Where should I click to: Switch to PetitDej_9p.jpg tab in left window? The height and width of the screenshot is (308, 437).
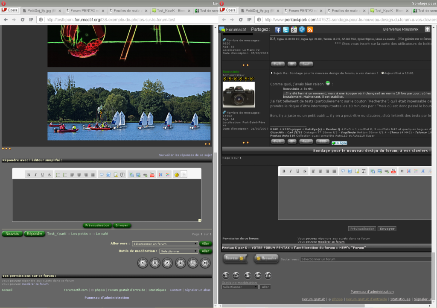(42, 11)
